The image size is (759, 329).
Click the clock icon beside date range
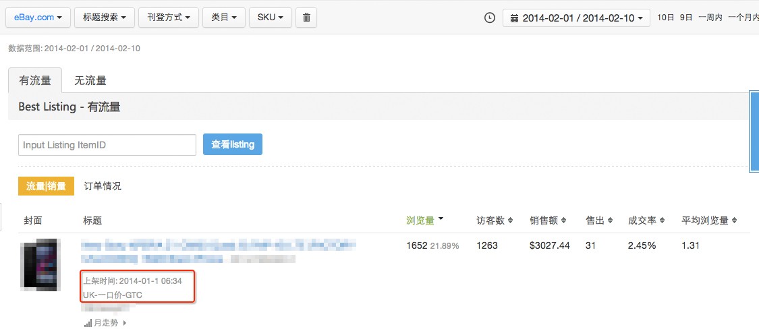tap(490, 18)
